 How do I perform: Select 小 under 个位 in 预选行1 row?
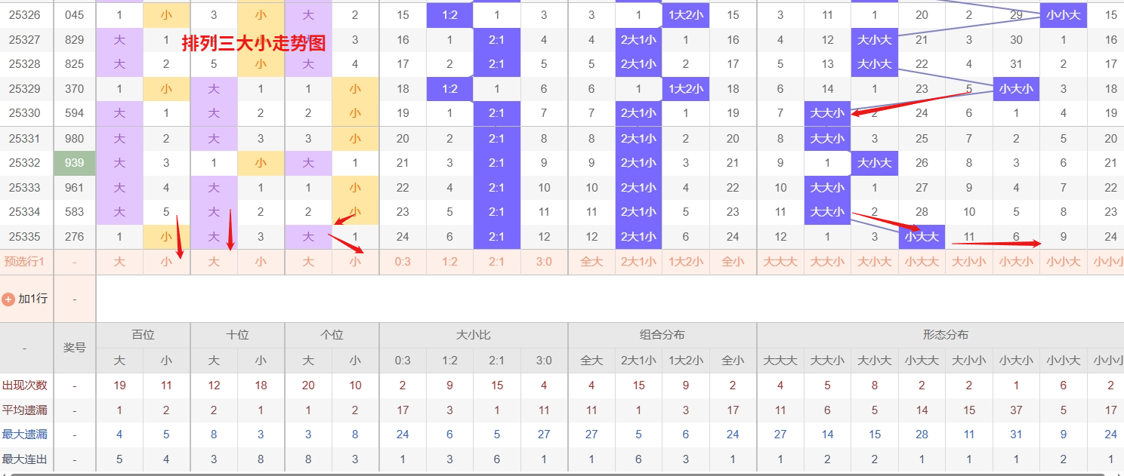point(355,263)
